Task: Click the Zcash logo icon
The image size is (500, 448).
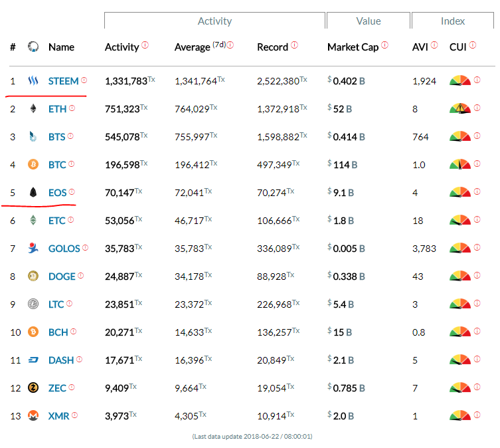Action: click(33, 388)
